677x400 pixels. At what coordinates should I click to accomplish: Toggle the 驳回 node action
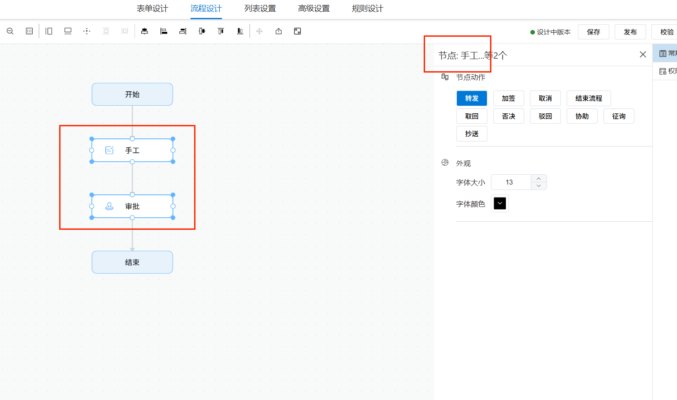click(x=545, y=116)
